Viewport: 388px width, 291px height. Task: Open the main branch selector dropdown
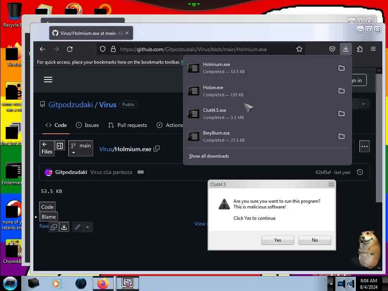tap(81, 149)
